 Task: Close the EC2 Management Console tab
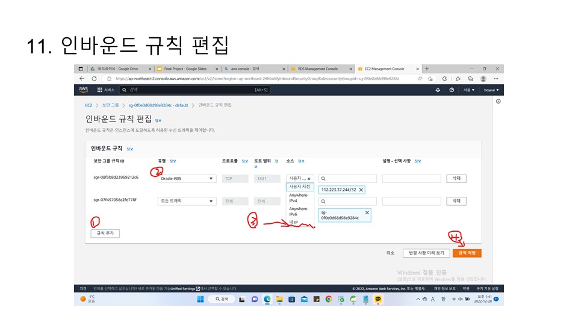click(418, 69)
